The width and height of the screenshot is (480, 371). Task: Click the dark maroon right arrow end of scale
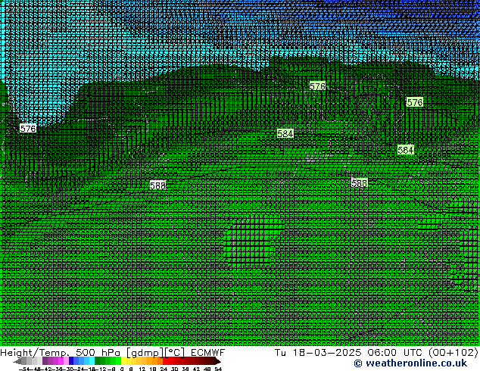pos(218,361)
